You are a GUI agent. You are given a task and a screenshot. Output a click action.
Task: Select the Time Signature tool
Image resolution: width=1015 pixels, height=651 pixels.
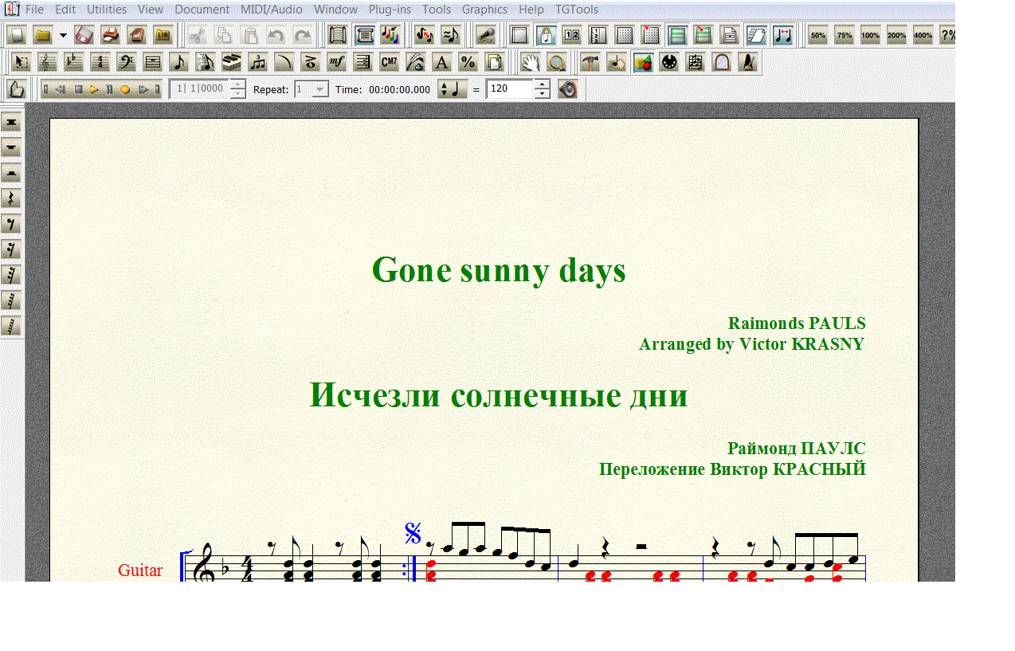(100, 62)
